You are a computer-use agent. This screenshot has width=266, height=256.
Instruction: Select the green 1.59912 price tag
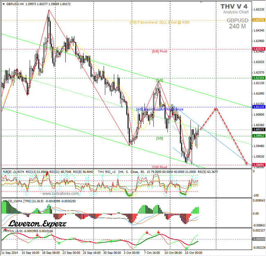[x=258, y=136]
